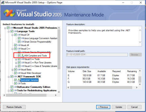146x112 pixels.
Task: Click the disabled Browse button
Action: point(135,55)
